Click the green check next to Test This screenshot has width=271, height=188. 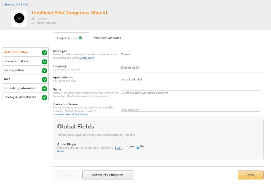coord(44,80)
